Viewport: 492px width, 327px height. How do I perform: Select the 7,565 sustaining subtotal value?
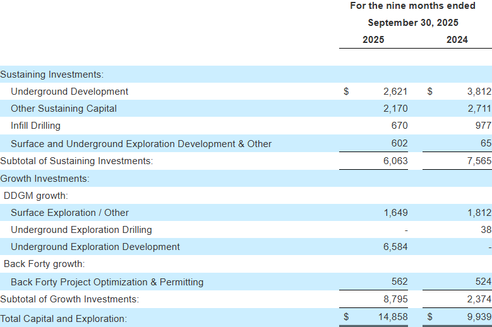[479, 161]
